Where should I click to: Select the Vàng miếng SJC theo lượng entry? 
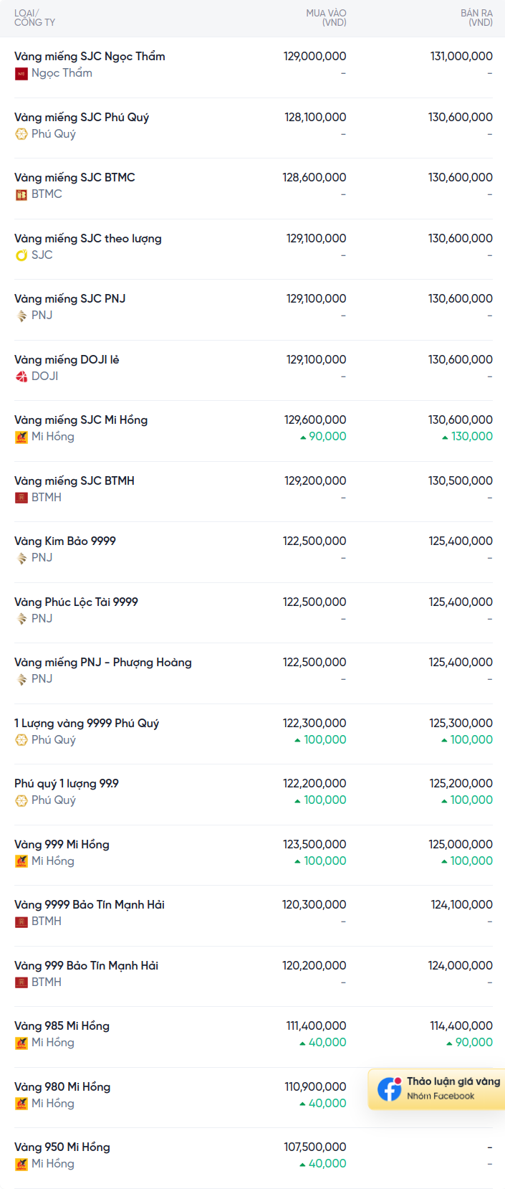click(x=254, y=249)
